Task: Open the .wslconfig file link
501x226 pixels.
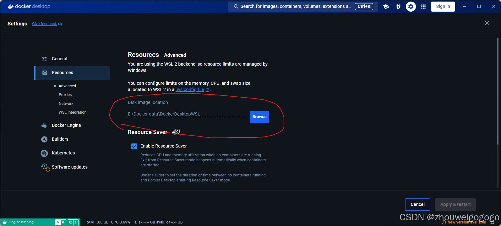Action: pyautogui.click(x=190, y=89)
